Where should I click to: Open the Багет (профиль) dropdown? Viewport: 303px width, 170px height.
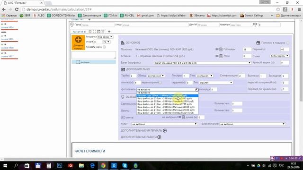coord(203,63)
